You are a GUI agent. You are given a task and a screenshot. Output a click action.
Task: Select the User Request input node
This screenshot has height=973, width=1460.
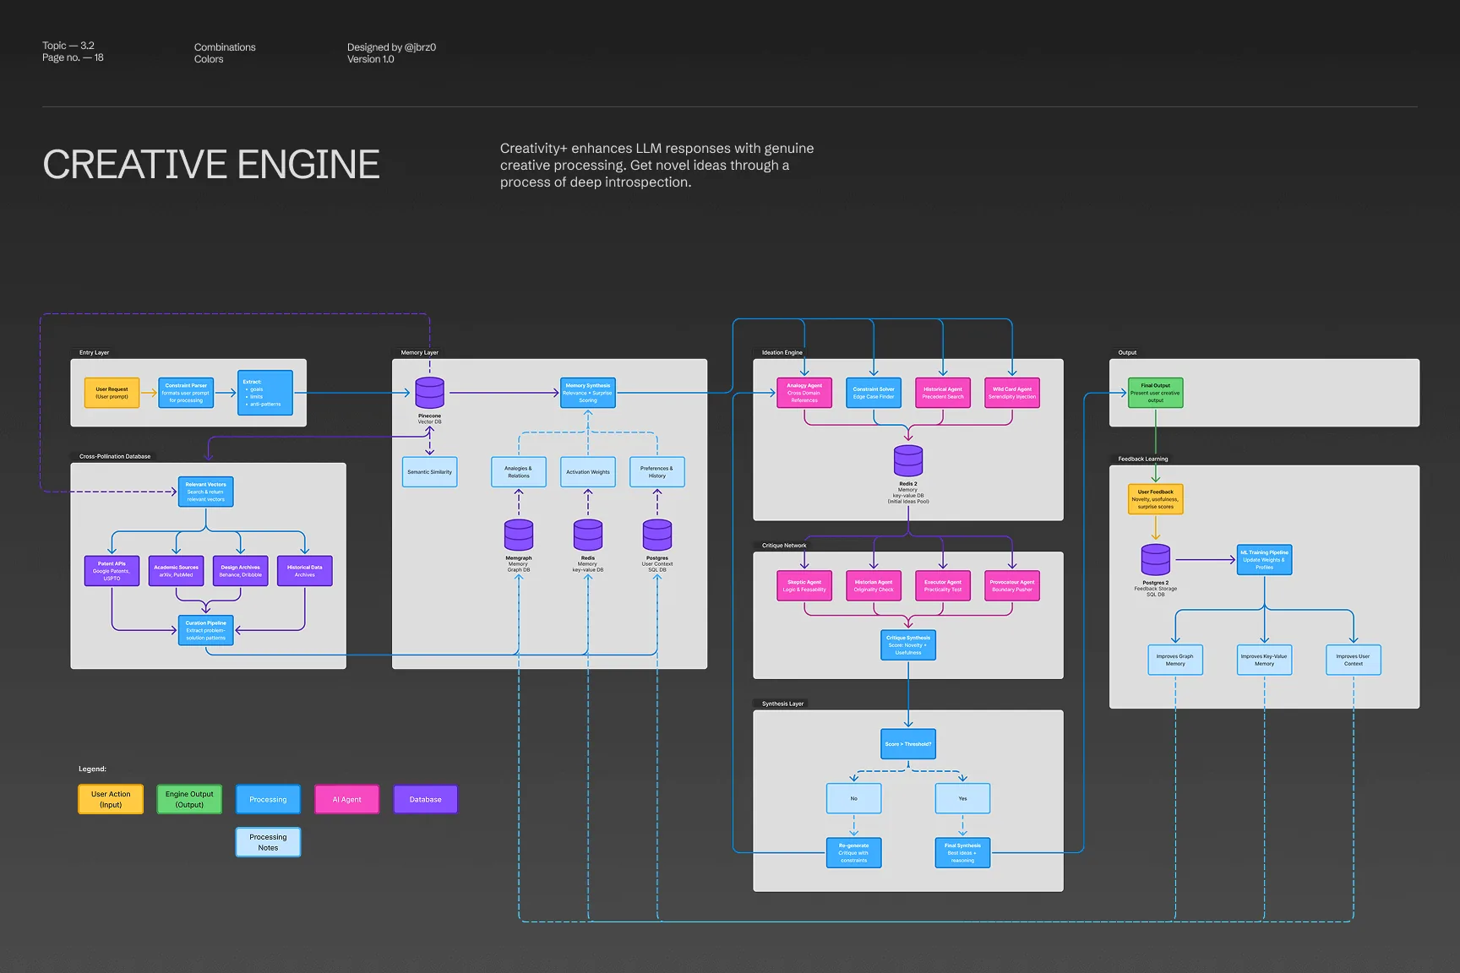click(112, 393)
